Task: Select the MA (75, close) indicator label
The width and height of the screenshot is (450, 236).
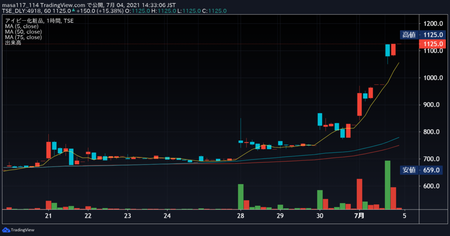Action: (23, 37)
